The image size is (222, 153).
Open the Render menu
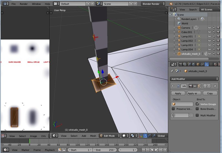[x=24, y=4]
